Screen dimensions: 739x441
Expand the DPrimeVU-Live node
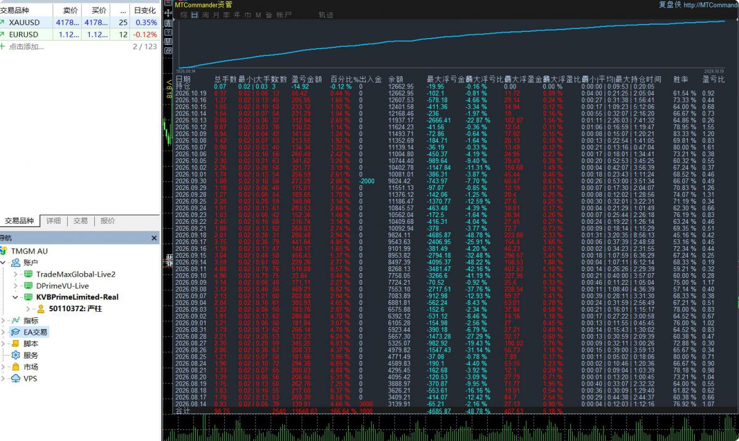[16, 286]
